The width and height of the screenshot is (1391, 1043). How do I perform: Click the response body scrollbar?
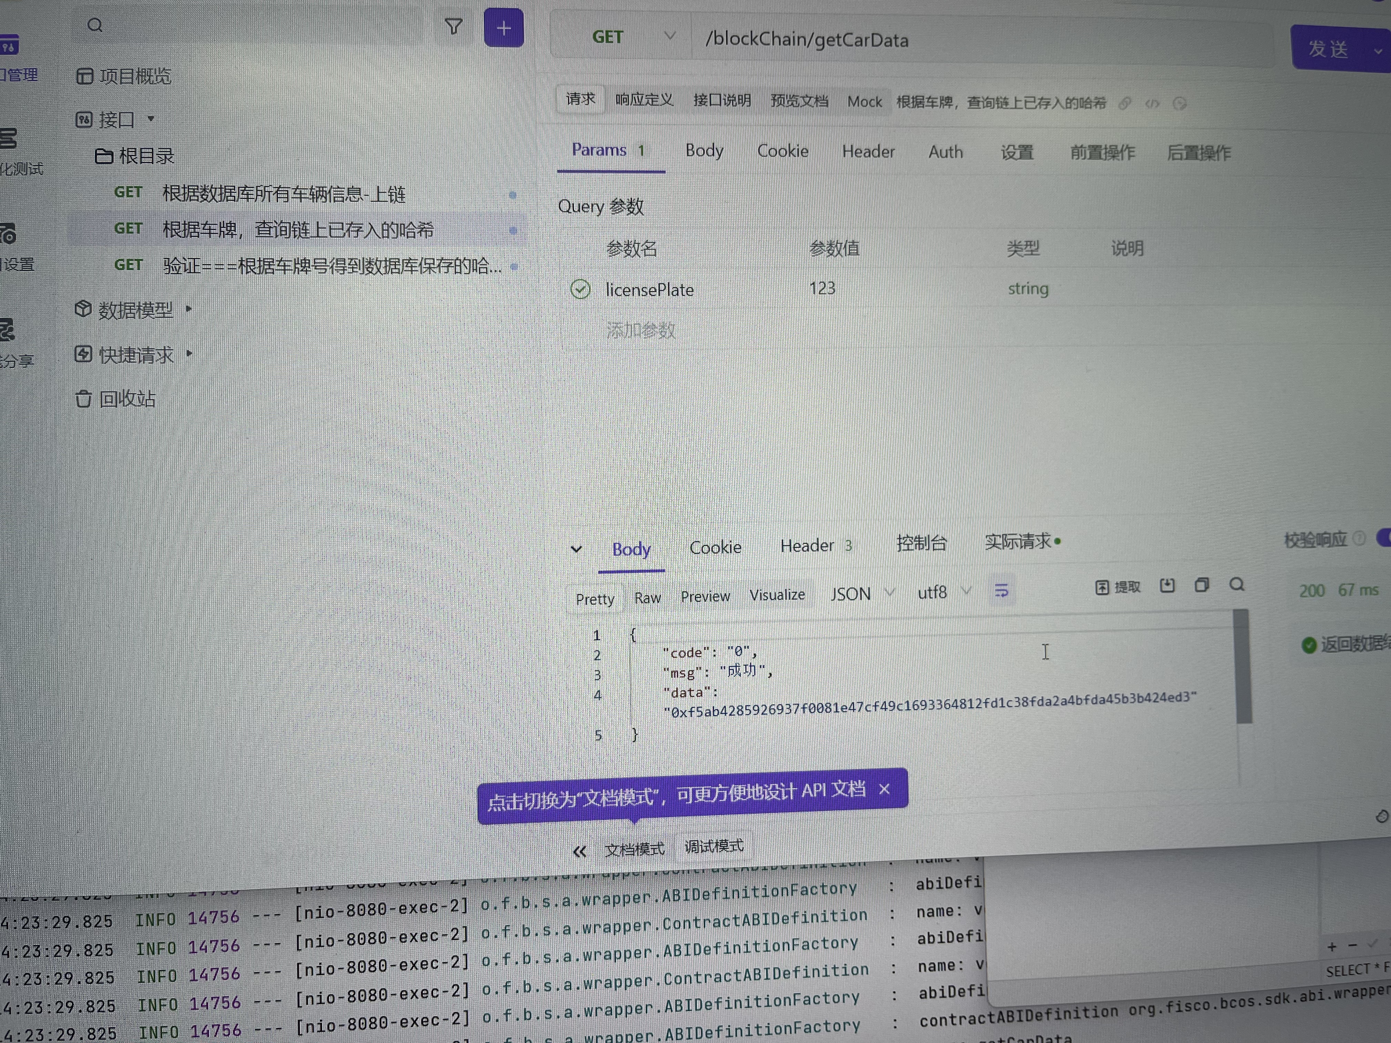[x=1242, y=666]
